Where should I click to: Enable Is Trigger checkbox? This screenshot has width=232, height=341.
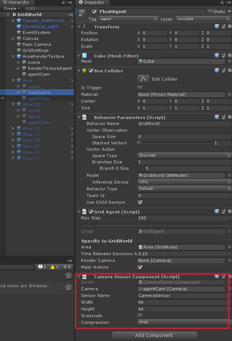click(x=140, y=88)
